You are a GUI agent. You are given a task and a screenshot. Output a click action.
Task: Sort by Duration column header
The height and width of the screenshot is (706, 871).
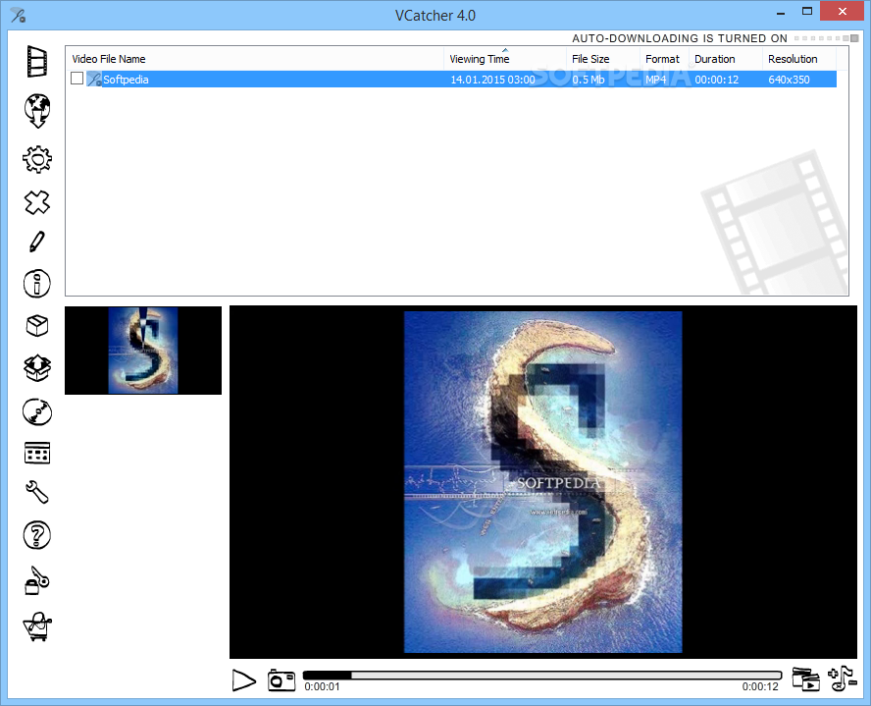tap(726, 59)
